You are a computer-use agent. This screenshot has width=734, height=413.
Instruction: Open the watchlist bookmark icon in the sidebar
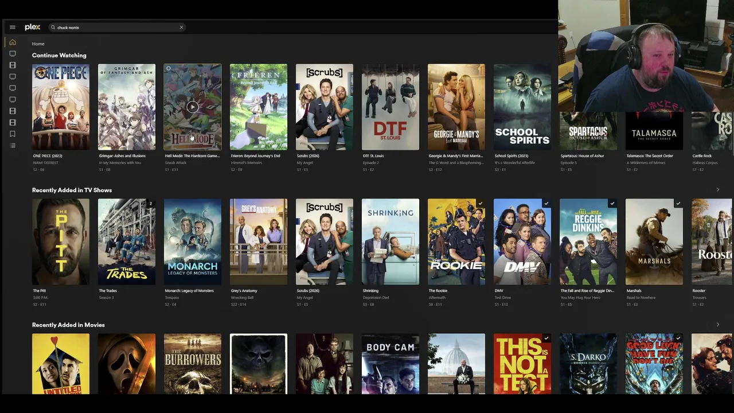13,134
